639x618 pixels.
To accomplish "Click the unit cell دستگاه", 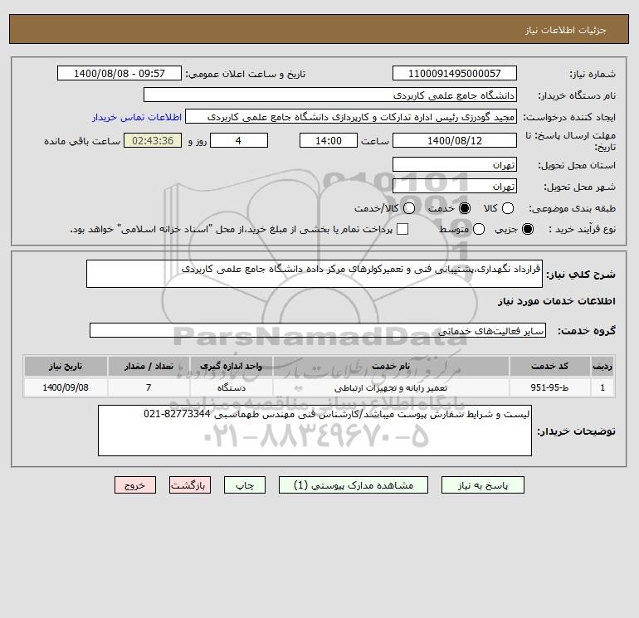I will pyautogui.click(x=231, y=387).
